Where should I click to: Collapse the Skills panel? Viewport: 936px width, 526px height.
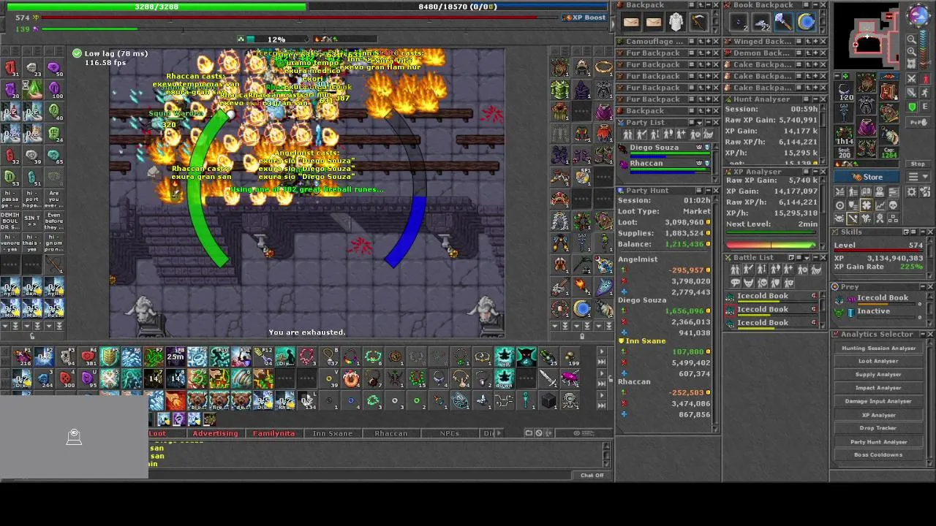tap(922, 232)
